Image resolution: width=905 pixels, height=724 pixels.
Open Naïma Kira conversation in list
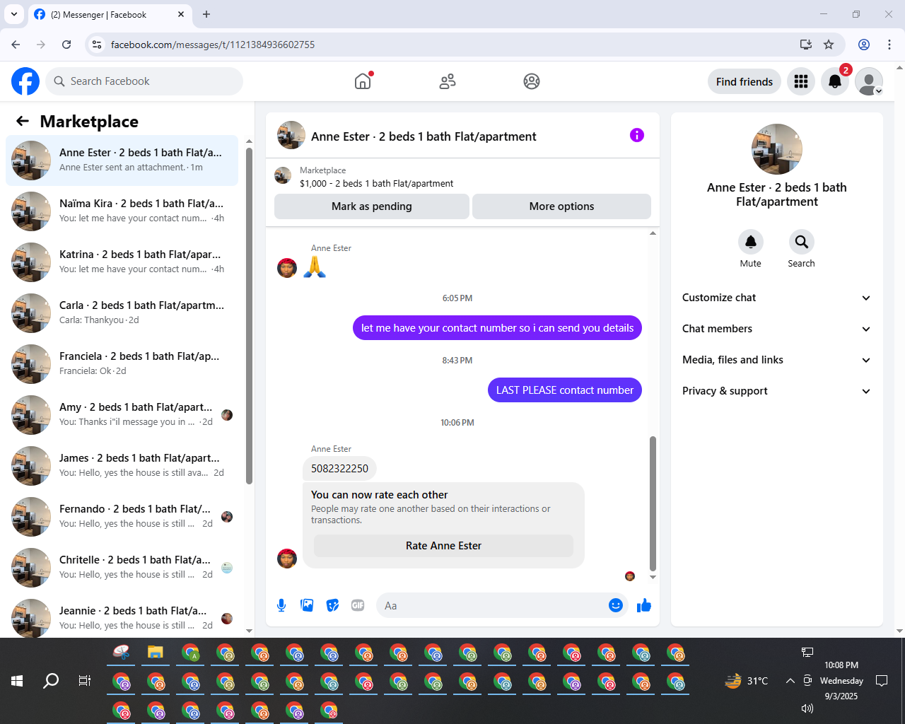tap(122, 211)
